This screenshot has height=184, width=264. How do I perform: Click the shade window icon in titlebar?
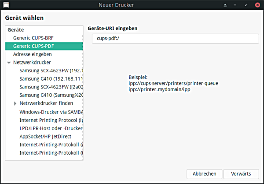pyautogui.click(x=226, y=5)
